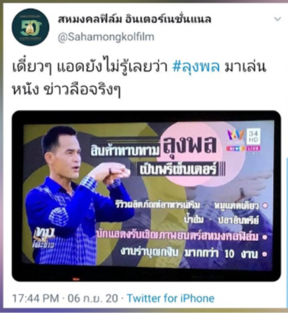The width and height of the screenshot is (288, 313).
Task: Click the bullet after 10 งาน line
Action: coord(265,254)
